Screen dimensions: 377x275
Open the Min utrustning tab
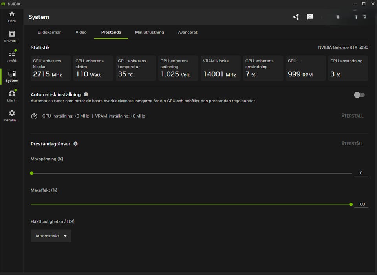150,32
